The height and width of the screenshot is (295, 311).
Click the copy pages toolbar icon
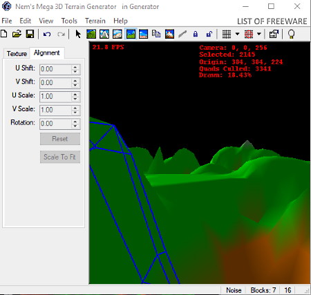click(156, 34)
